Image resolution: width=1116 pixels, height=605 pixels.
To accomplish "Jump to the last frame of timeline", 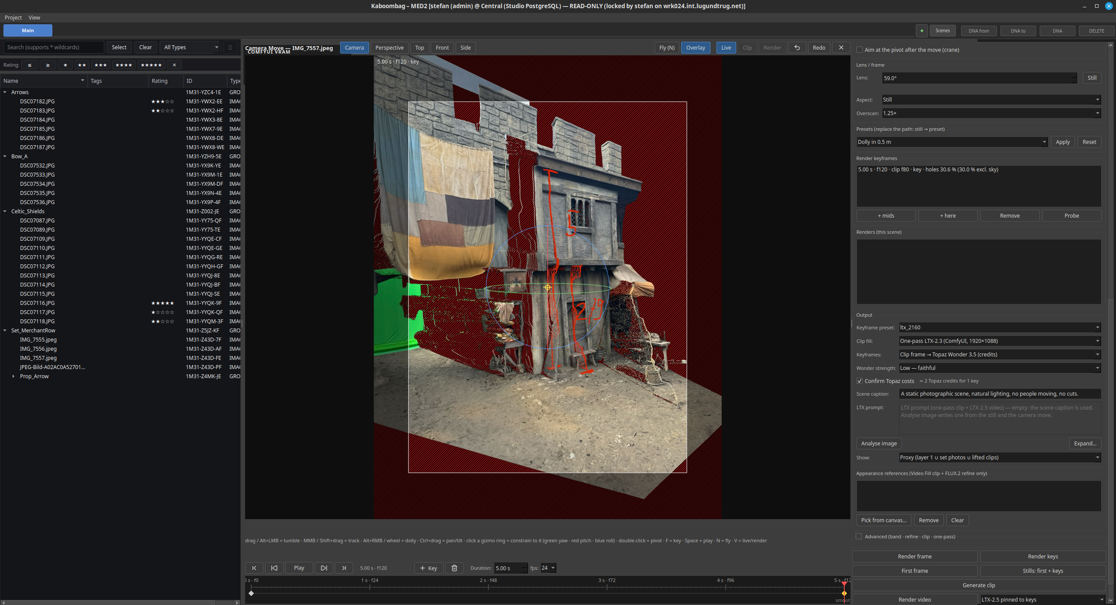I will tap(344, 568).
